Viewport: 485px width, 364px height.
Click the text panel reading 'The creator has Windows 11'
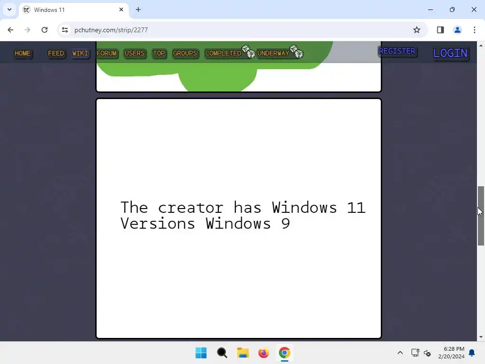point(239,218)
